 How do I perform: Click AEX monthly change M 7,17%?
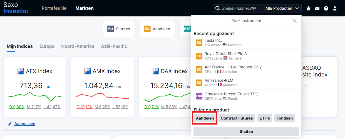pos(34,107)
